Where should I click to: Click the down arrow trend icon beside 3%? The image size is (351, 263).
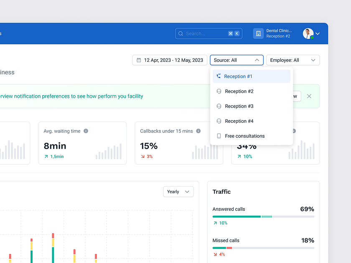pyautogui.click(x=143, y=157)
